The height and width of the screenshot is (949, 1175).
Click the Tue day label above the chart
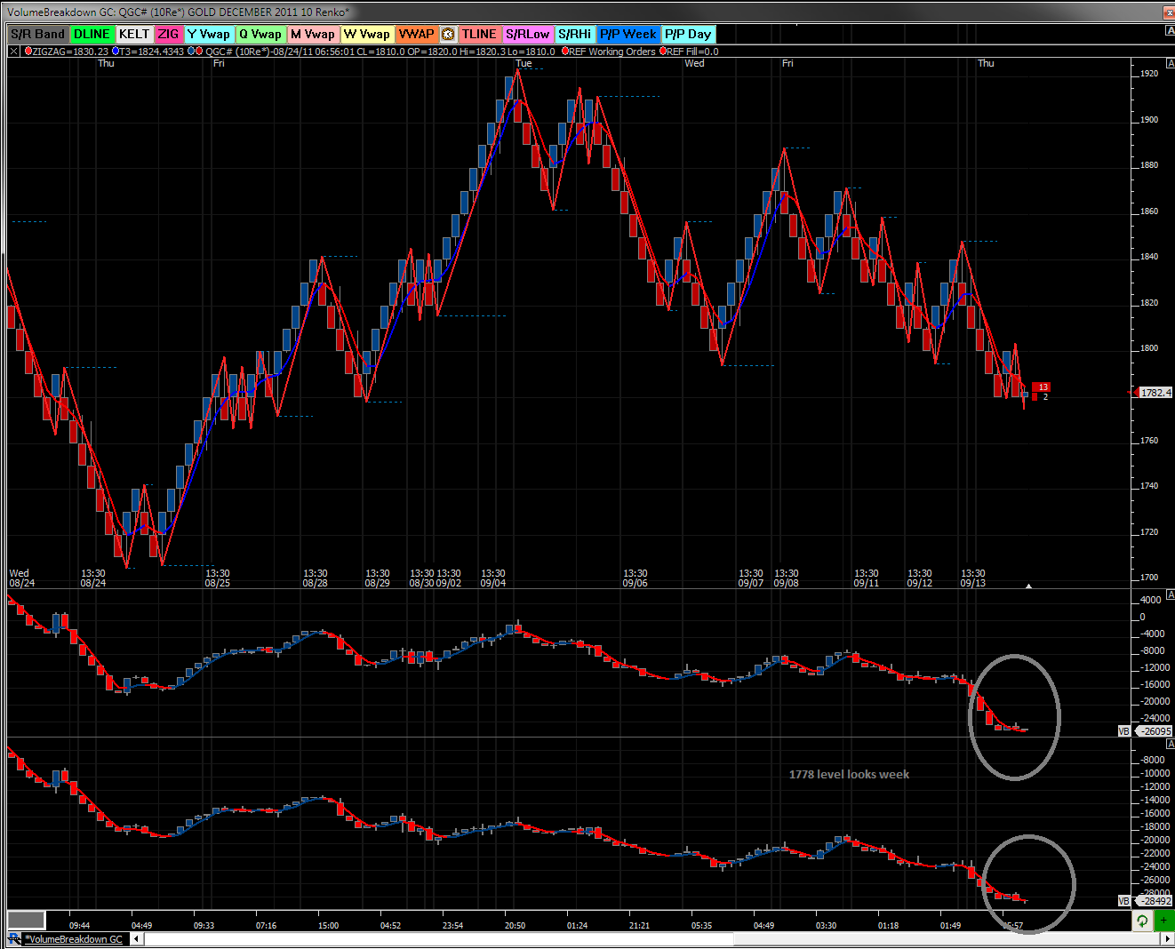pos(524,63)
